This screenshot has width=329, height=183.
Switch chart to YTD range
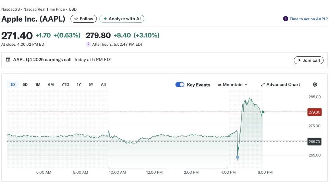65,84
